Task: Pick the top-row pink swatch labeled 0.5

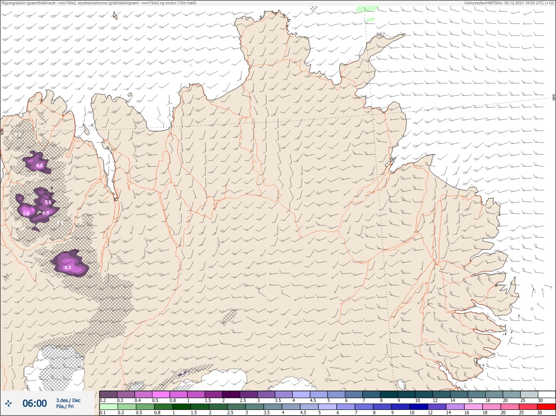Action: click(x=161, y=394)
